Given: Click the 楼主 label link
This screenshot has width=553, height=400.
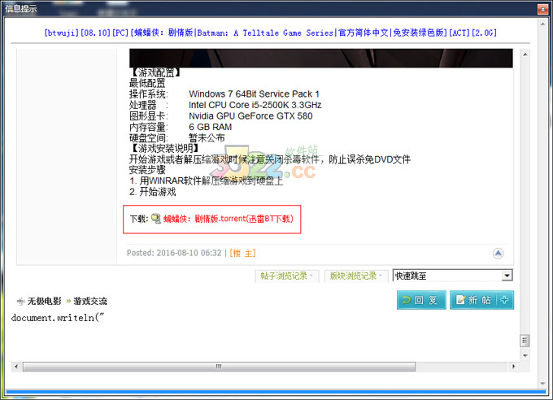Looking at the screenshot, I should [x=242, y=253].
